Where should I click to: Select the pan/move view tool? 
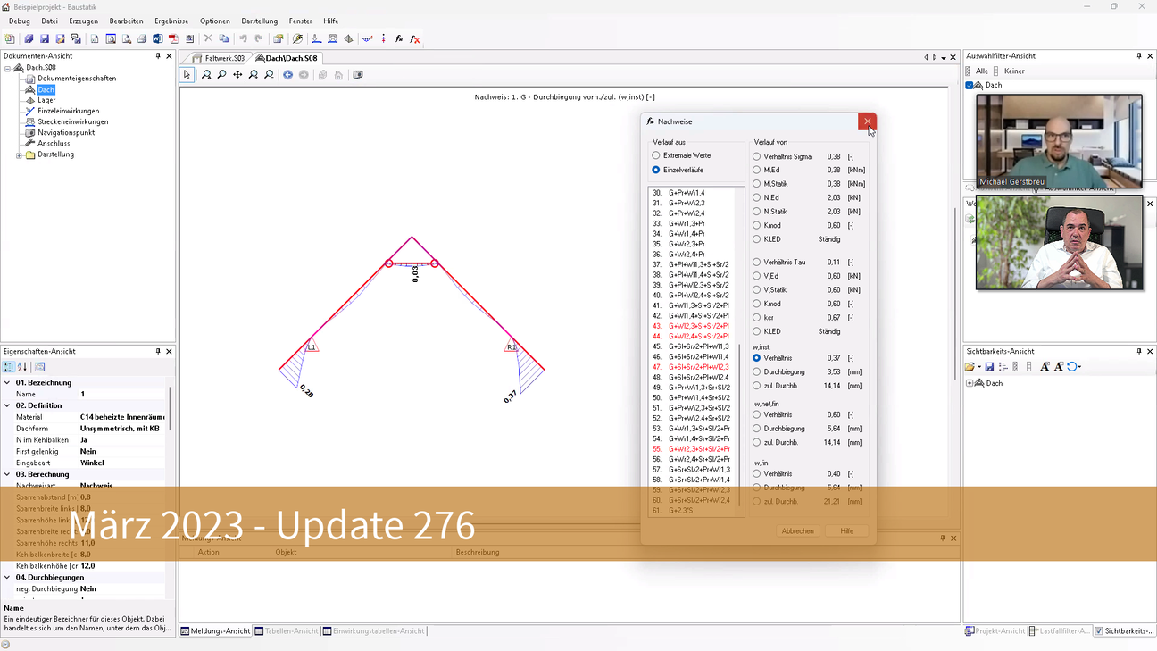point(237,75)
